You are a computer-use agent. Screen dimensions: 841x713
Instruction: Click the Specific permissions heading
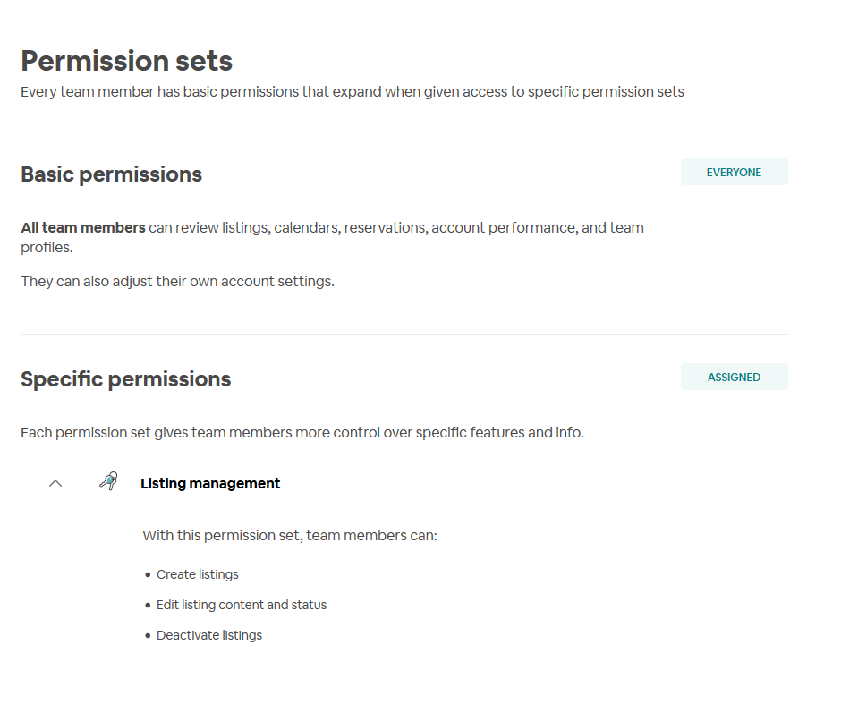pos(125,379)
